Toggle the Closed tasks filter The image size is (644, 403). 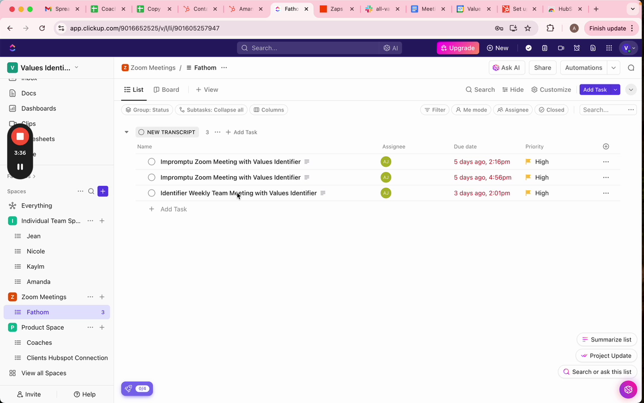[552, 110]
